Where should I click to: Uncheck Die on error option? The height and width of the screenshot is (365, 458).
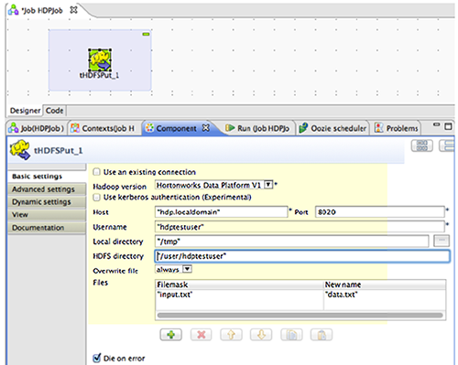click(97, 358)
